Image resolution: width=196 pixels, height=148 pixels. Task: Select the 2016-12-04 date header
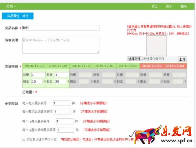click(175, 66)
